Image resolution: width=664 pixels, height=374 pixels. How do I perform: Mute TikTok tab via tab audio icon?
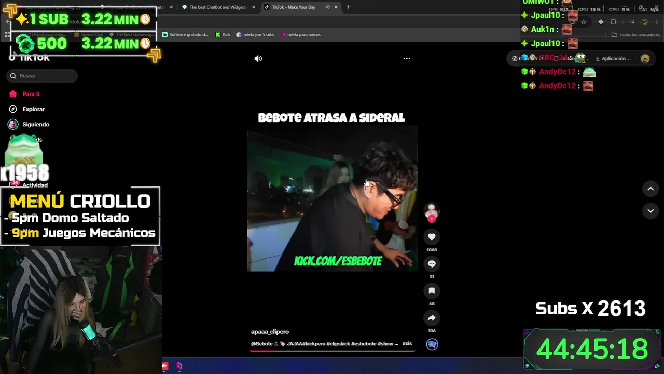pyautogui.click(x=327, y=7)
